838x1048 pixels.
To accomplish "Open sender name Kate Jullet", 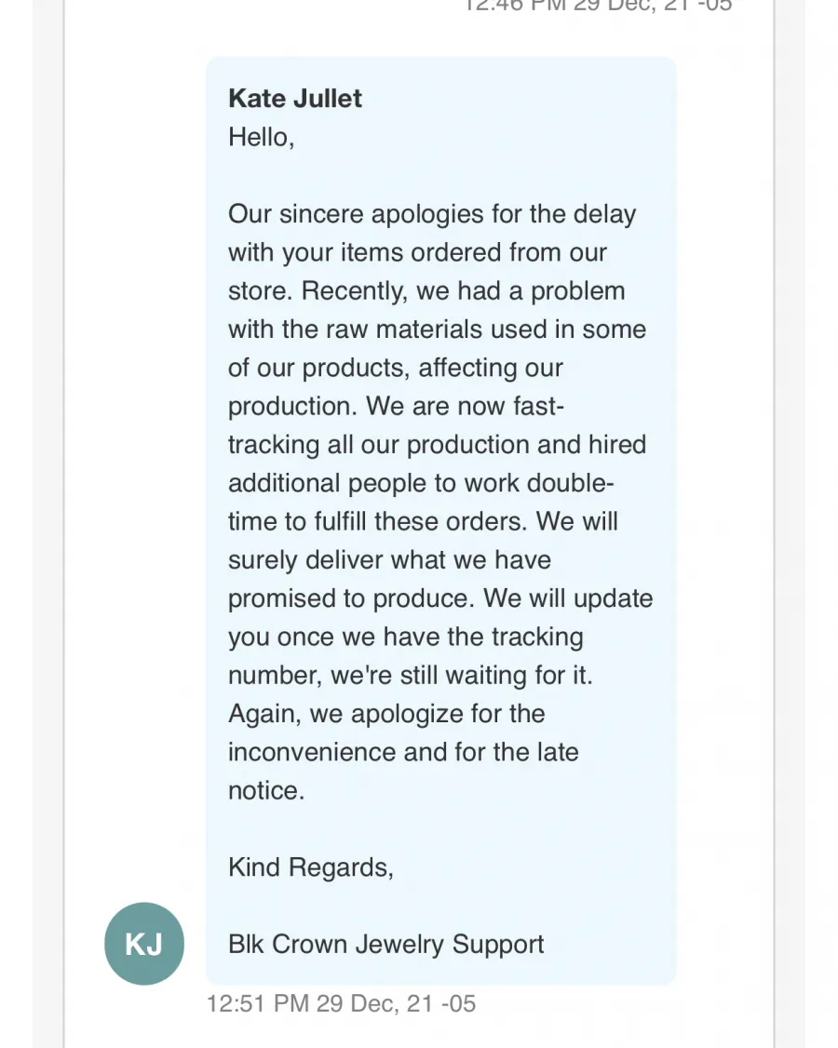I will [295, 99].
